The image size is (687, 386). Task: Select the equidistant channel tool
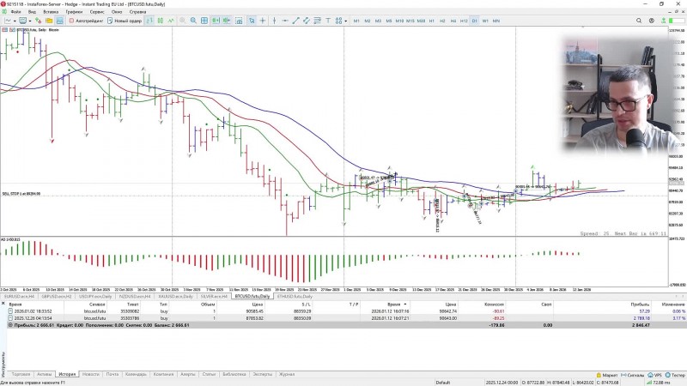pos(307,21)
